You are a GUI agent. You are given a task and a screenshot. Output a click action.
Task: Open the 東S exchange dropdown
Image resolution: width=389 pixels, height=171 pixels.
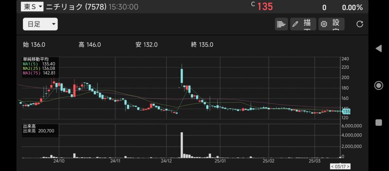32,7
